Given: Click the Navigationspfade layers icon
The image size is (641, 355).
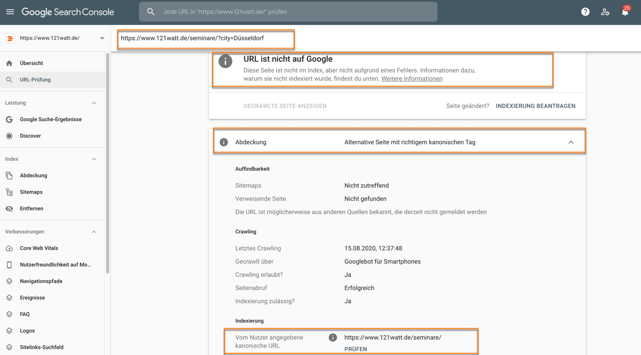Looking at the screenshot, I should tap(9, 281).
